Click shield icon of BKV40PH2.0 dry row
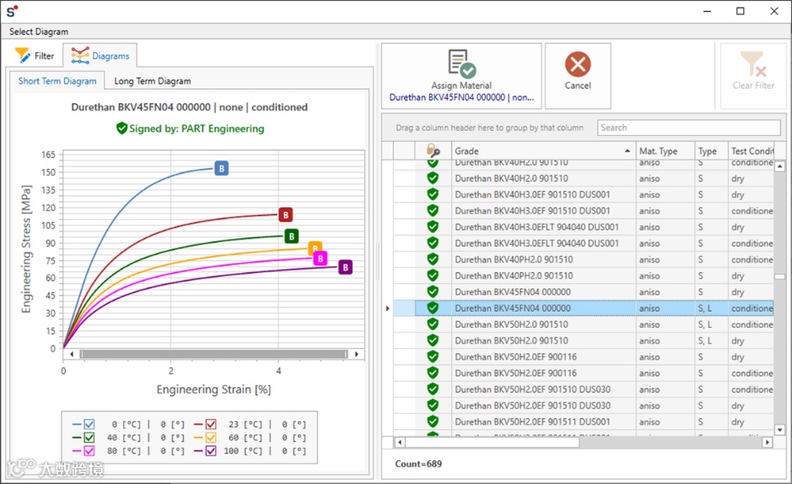Viewport: 792px width, 484px height. point(433,276)
